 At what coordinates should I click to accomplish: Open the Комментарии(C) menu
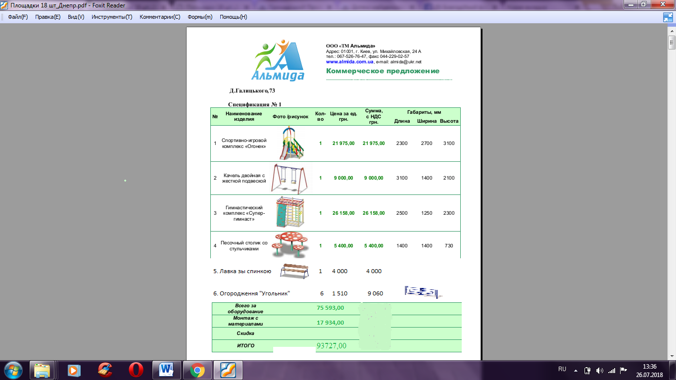[160, 17]
